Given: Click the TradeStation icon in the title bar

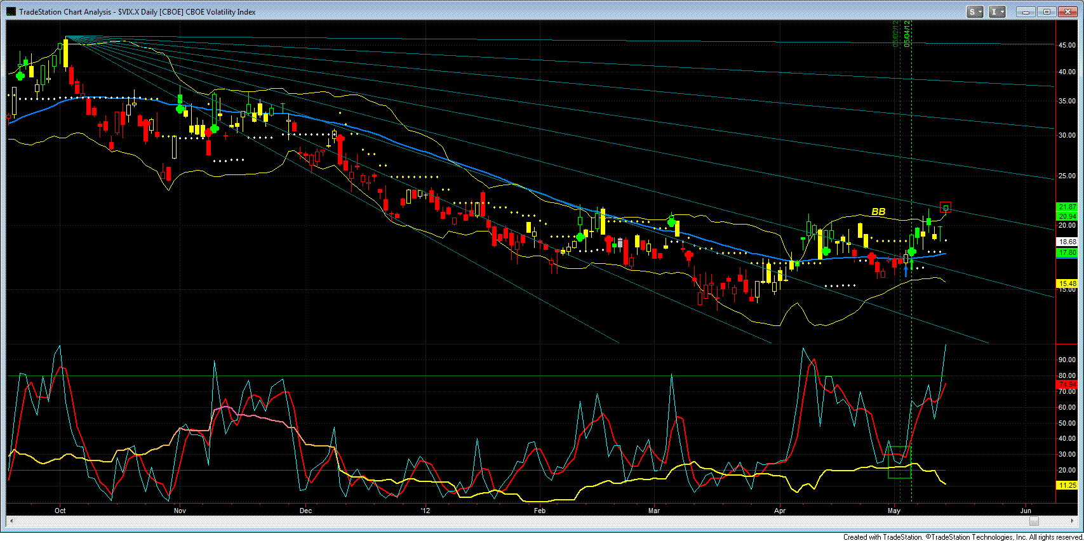Looking at the screenshot, I should 11,11.
